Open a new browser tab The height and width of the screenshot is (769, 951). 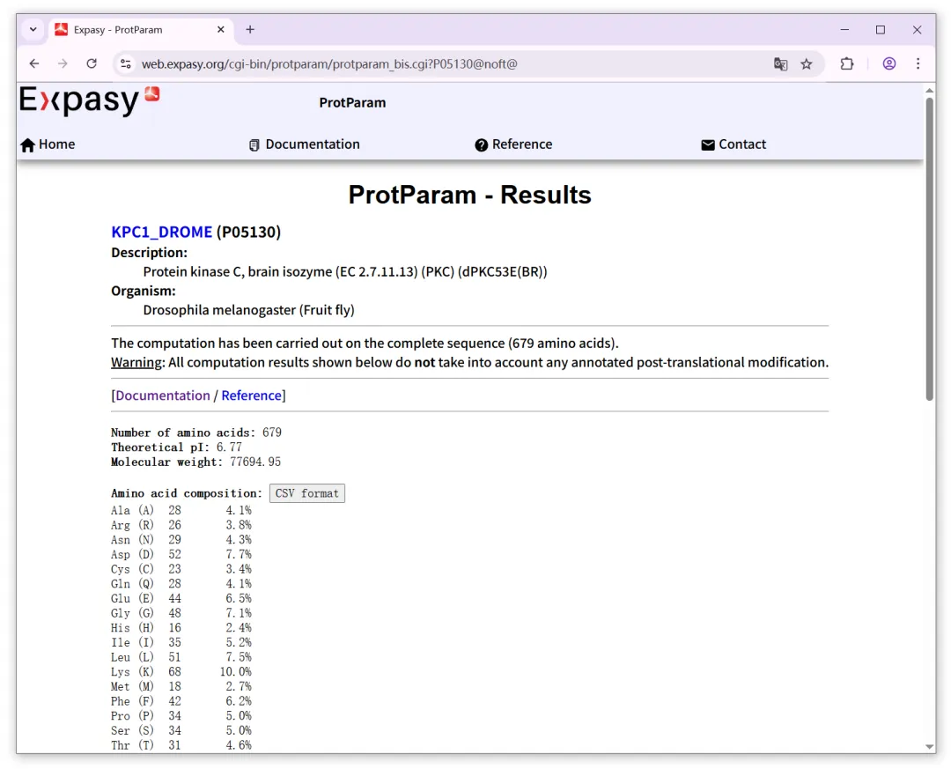pyautogui.click(x=250, y=29)
